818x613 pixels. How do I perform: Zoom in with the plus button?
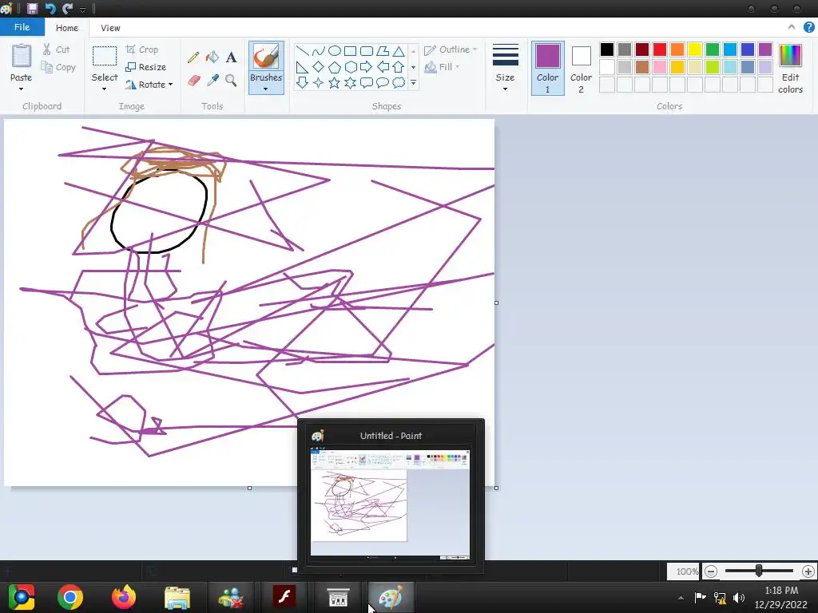coord(808,571)
